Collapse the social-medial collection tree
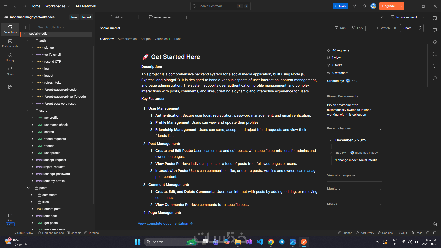The height and width of the screenshot is (248, 441). 25,34
